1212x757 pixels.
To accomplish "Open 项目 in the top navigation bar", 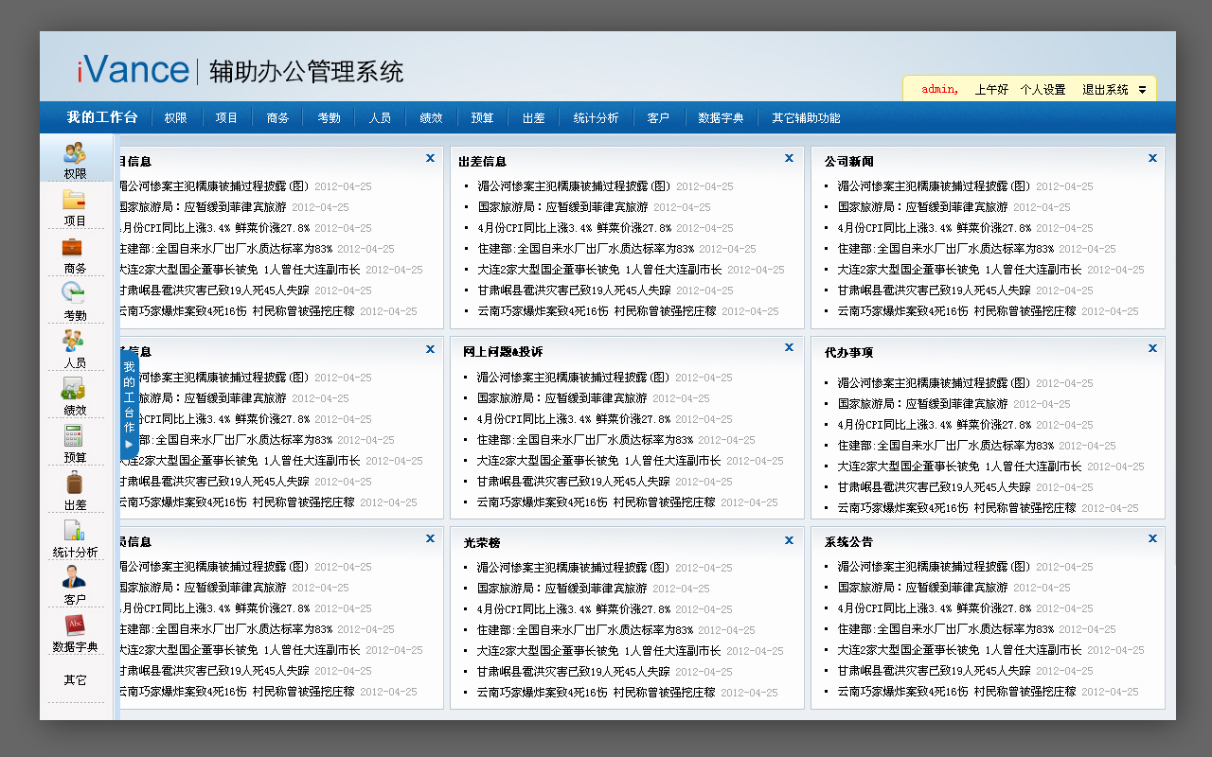I will click(226, 118).
